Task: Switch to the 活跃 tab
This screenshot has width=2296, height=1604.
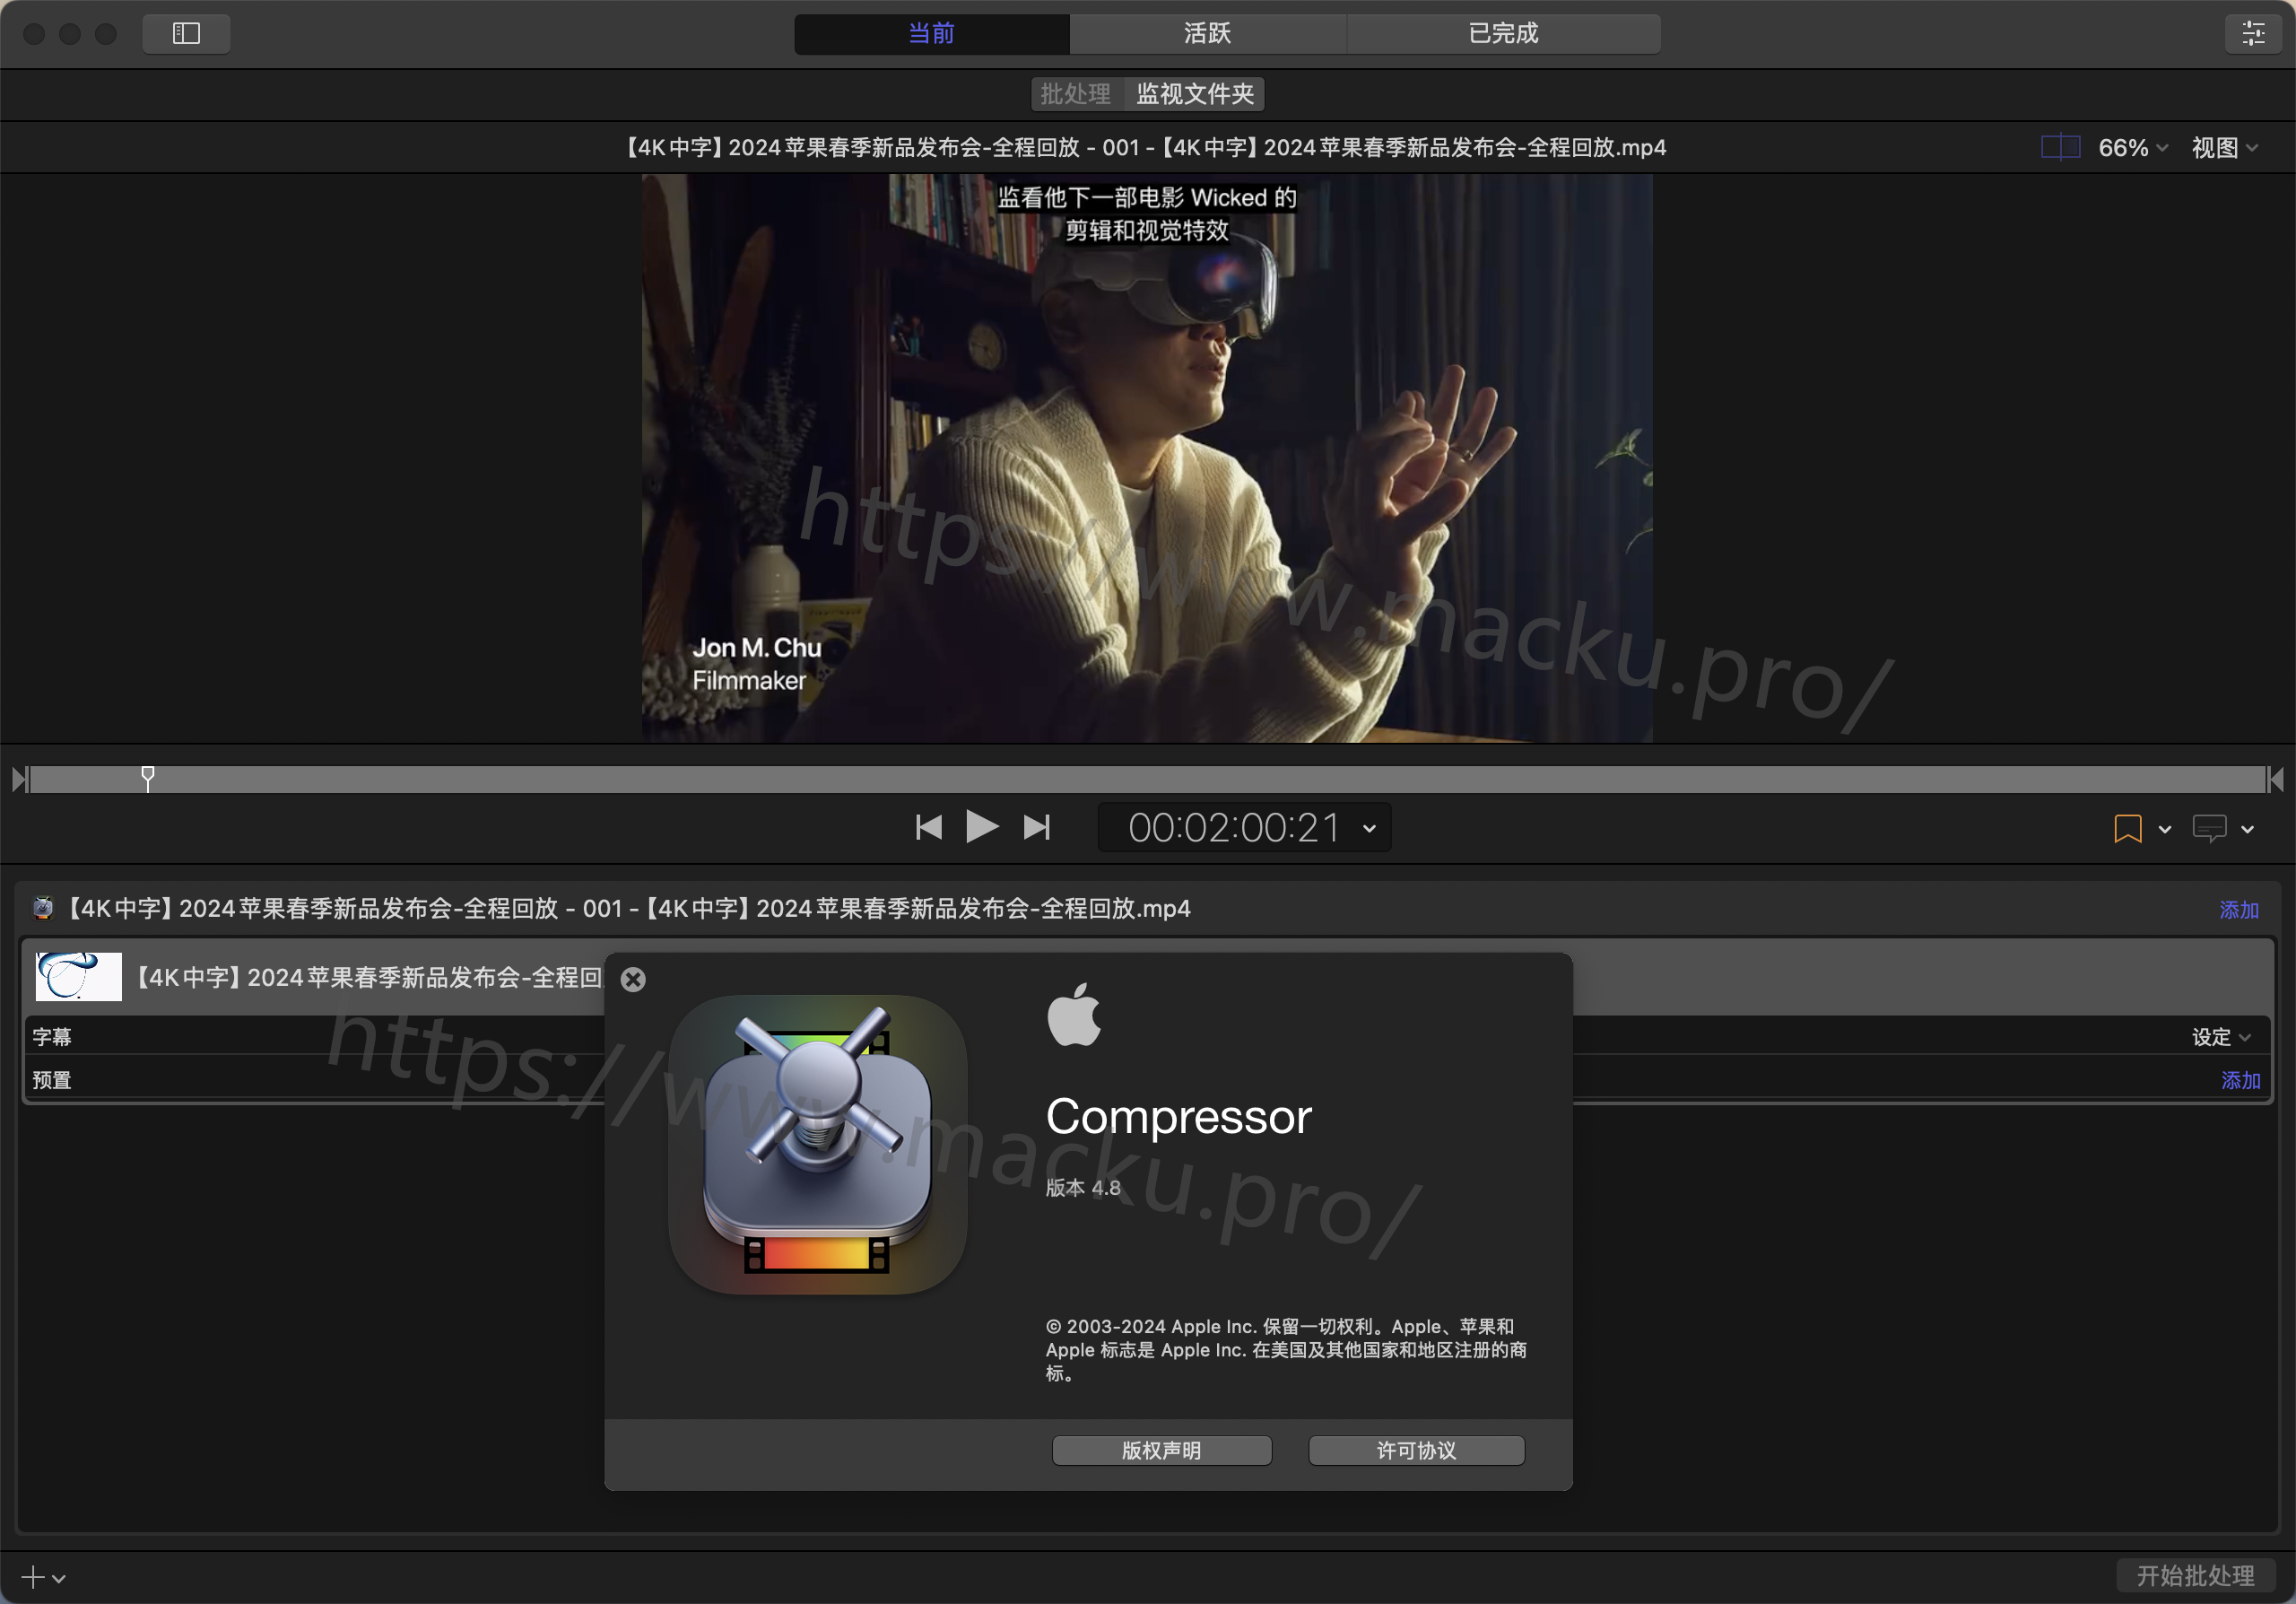Action: pyautogui.click(x=1207, y=33)
